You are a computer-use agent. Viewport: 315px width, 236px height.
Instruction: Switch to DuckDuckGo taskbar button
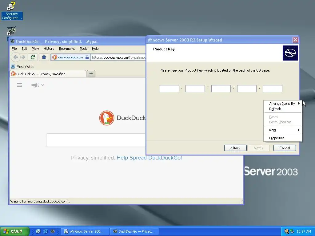tap(134, 231)
